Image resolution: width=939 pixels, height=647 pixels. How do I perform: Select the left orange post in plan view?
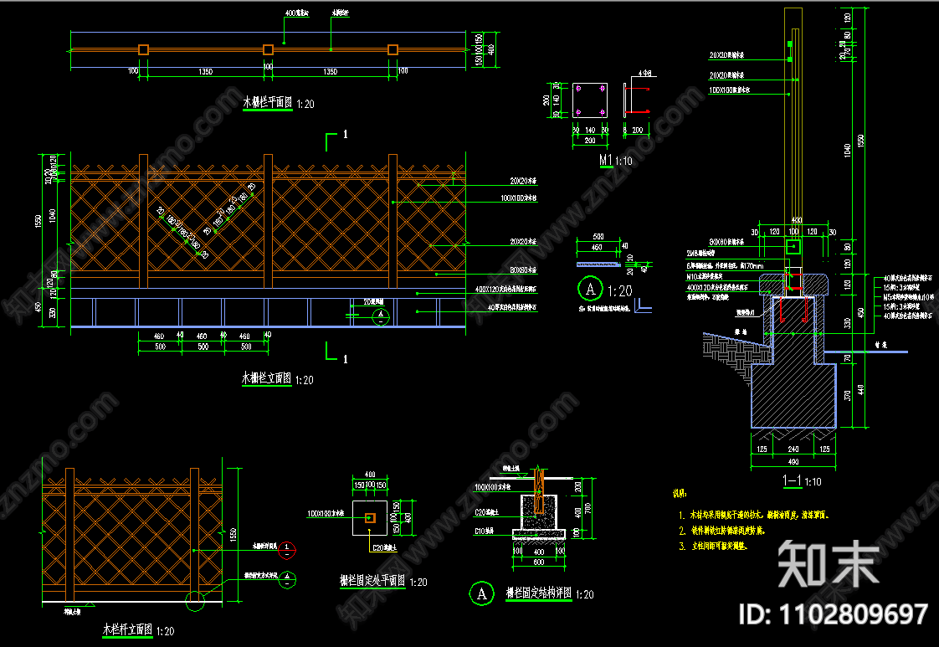[x=143, y=49]
